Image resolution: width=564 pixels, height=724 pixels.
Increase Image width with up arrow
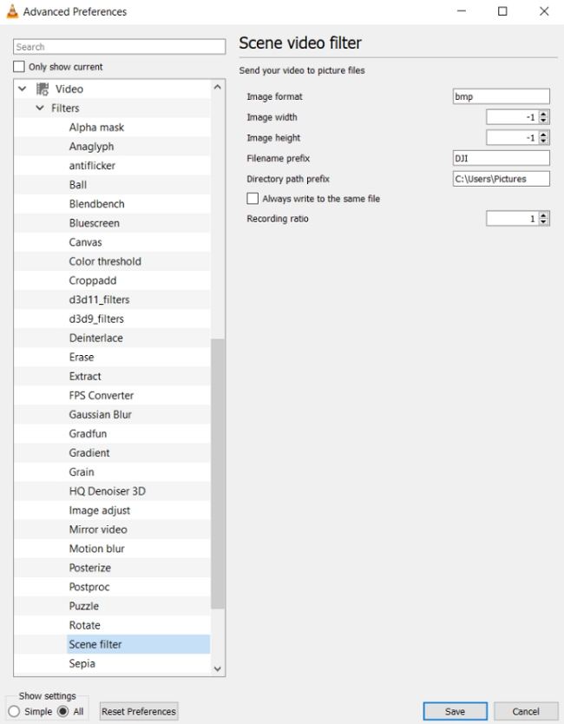pos(544,114)
